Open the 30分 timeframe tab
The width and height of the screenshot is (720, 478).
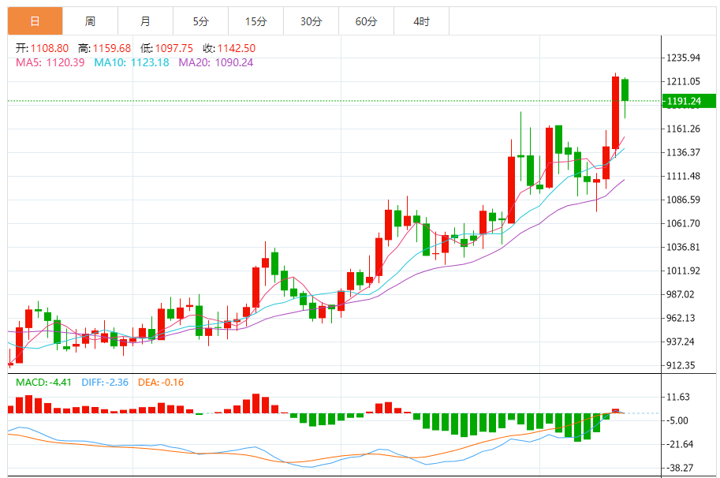click(311, 21)
